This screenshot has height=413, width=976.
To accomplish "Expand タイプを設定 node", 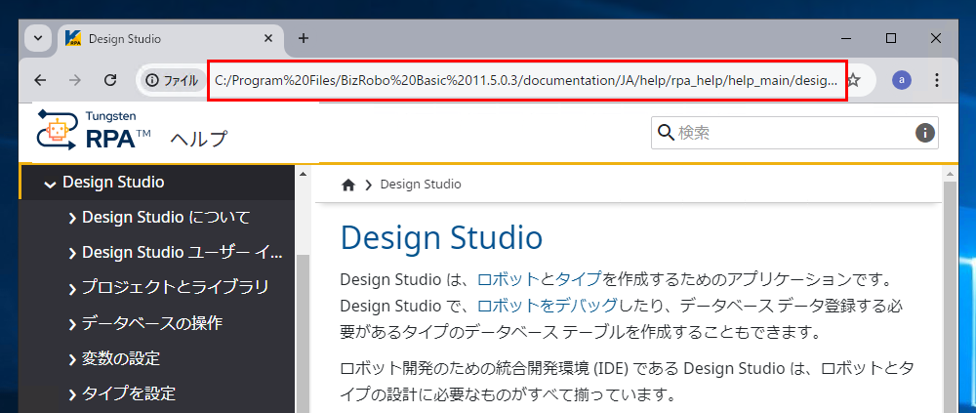I will (72, 393).
